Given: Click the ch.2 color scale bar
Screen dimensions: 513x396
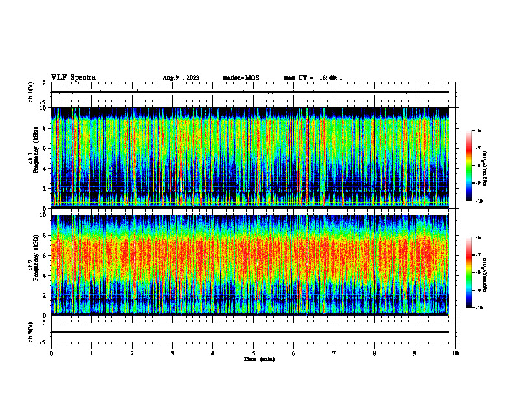Looking at the screenshot, I should click(468, 272).
